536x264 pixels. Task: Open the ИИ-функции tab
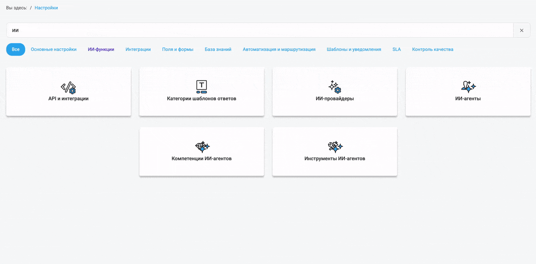point(101,49)
